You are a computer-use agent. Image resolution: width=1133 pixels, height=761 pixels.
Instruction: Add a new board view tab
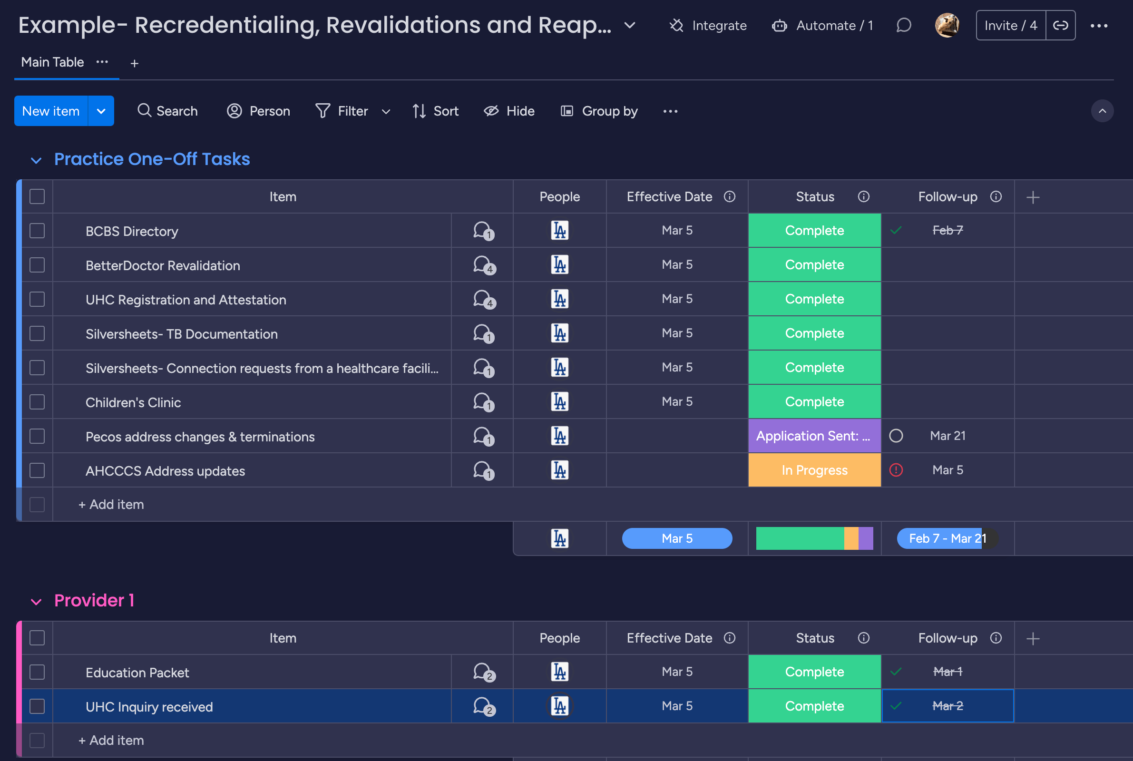click(x=135, y=64)
